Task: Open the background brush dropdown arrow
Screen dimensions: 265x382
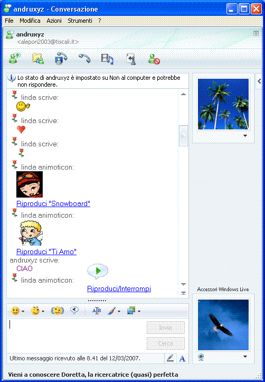Action: (119, 311)
